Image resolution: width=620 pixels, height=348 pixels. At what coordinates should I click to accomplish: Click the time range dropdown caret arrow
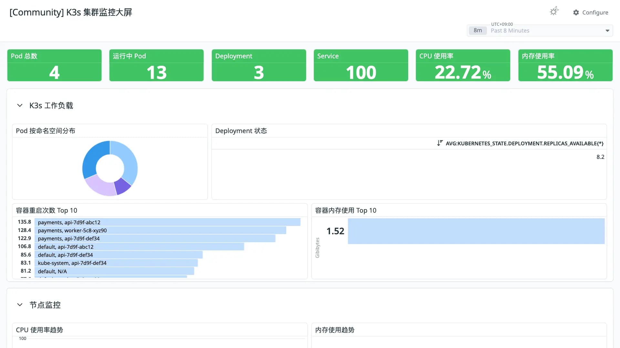click(607, 31)
